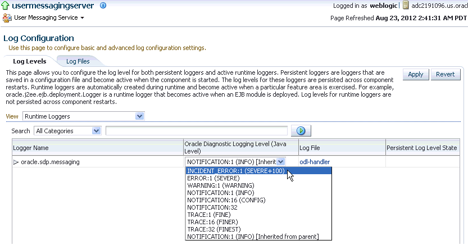Click the Revert button
The width and height of the screenshot is (468, 245).
pyautogui.click(x=446, y=74)
